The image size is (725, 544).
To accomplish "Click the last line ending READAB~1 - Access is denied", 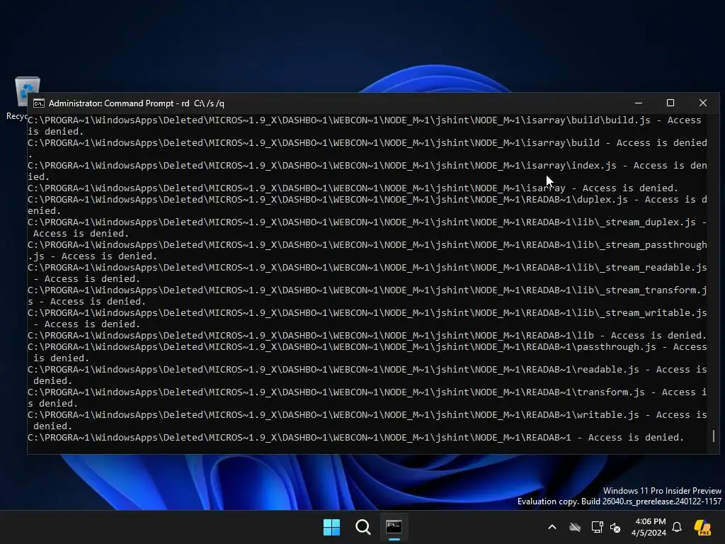I will (356, 438).
